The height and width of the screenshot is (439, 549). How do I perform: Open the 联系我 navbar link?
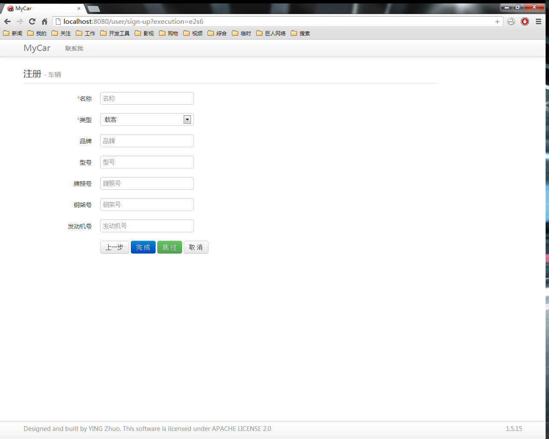click(74, 48)
